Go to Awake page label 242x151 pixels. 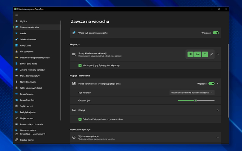click(x=23, y=34)
